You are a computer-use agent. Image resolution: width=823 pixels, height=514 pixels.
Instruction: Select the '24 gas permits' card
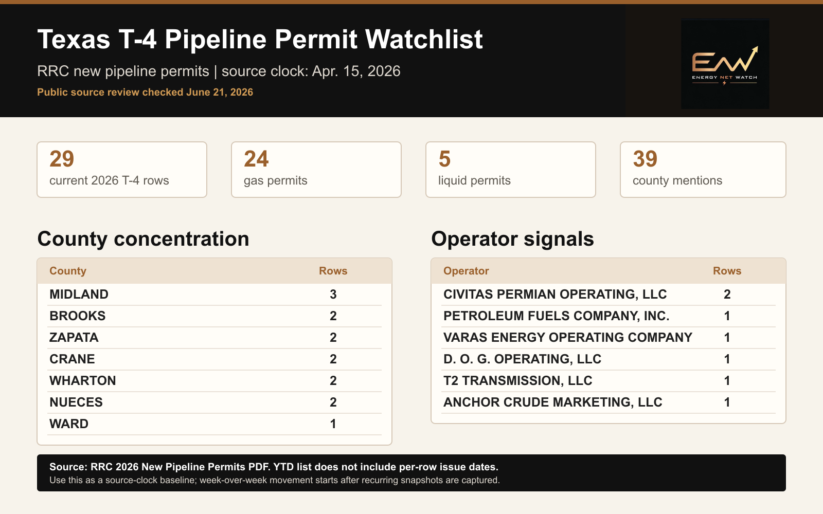[316, 170]
